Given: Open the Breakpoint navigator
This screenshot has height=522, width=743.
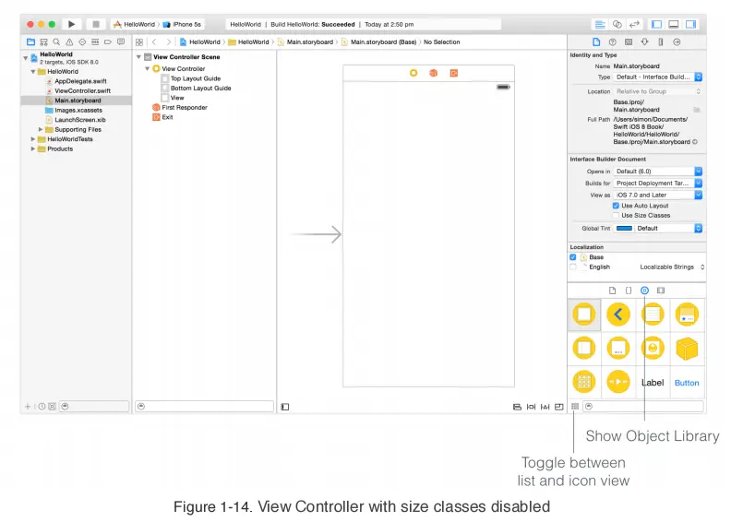Looking at the screenshot, I should 108,42.
